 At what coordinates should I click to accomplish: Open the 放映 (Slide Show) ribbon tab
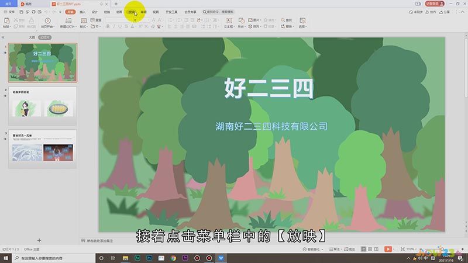click(132, 12)
